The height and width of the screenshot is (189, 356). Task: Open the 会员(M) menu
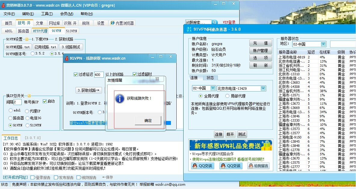(x=66, y=14)
